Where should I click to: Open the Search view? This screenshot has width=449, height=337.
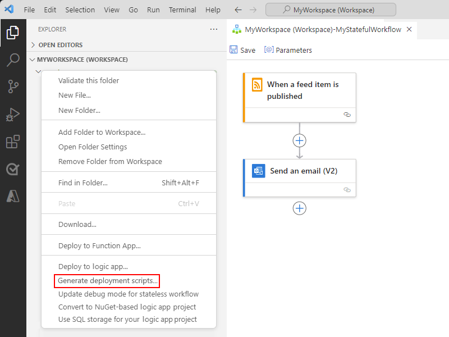point(13,60)
